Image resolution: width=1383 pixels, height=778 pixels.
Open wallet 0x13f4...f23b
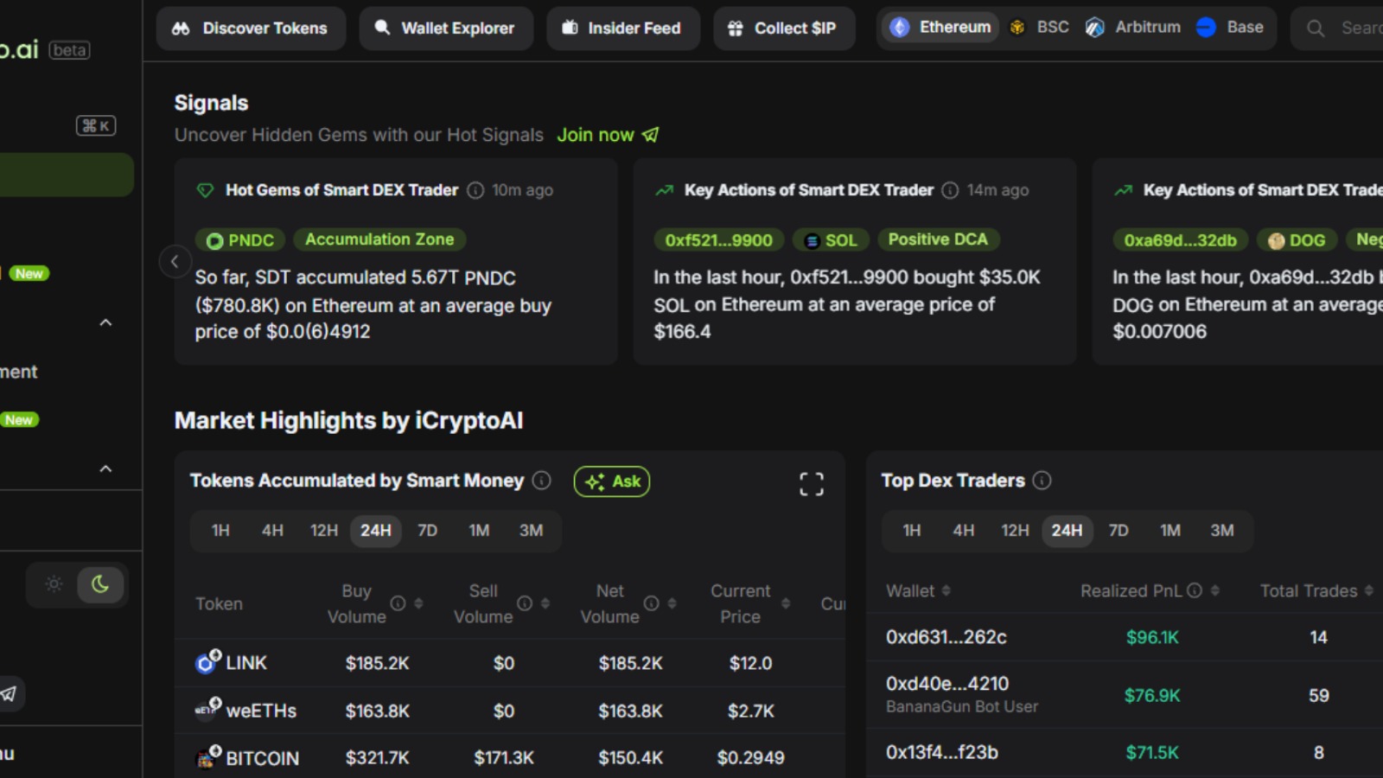[942, 752]
